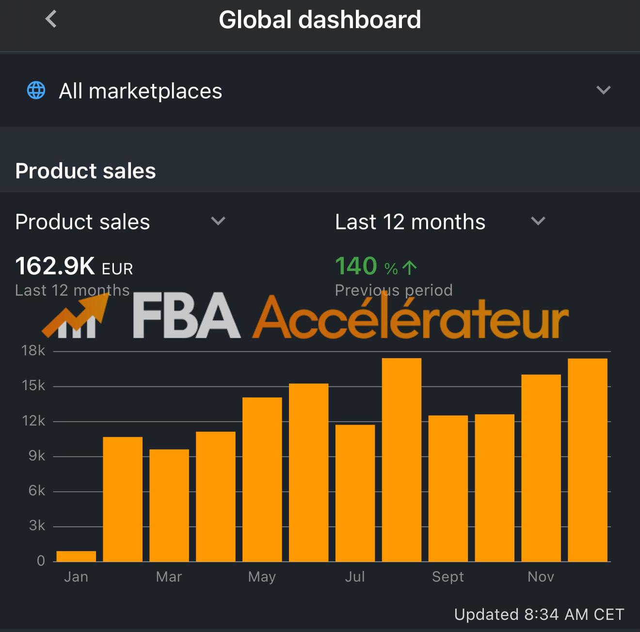This screenshot has width=640, height=632.
Task: Click the FBA Accélérateur arrow logo
Action: [x=75, y=315]
